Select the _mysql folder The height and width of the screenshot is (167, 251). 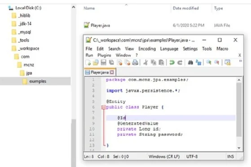pyautogui.click(x=25, y=32)
